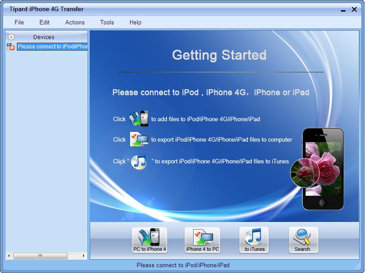Select the 'Please connect to iPod/iPhone' device entry
Viewport: 365px width, 273px height.
point(52,47)
